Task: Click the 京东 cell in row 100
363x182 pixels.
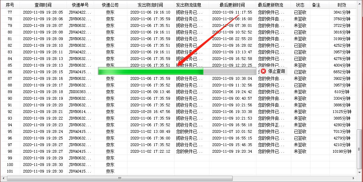Action: [110, 165]
